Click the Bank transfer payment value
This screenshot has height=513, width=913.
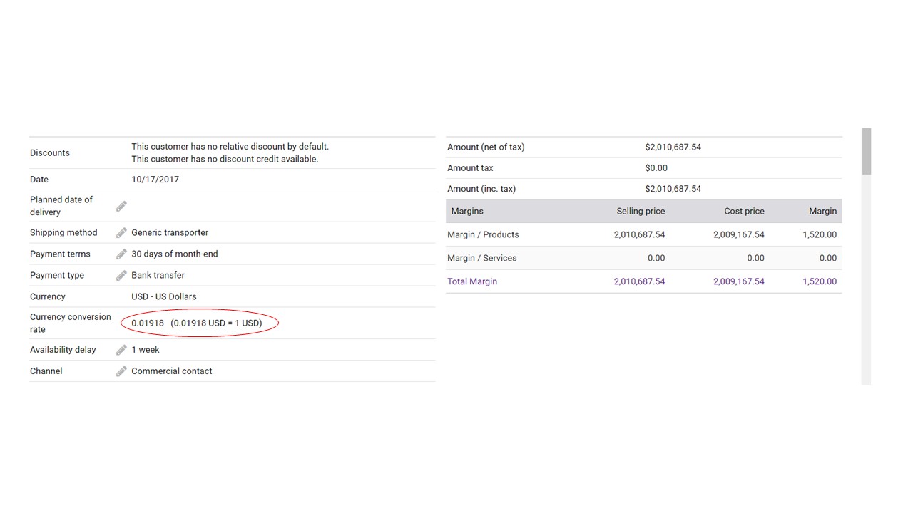click(158, 275)
